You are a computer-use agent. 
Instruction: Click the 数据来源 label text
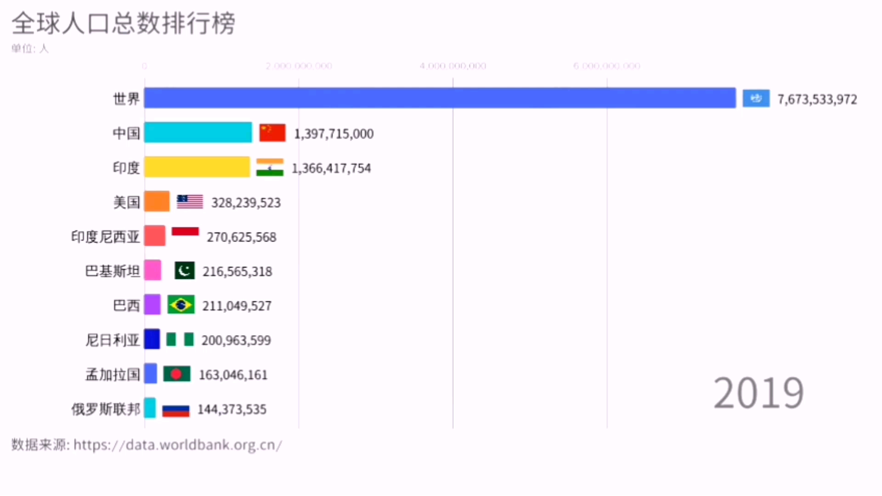[x=40, y=445]
